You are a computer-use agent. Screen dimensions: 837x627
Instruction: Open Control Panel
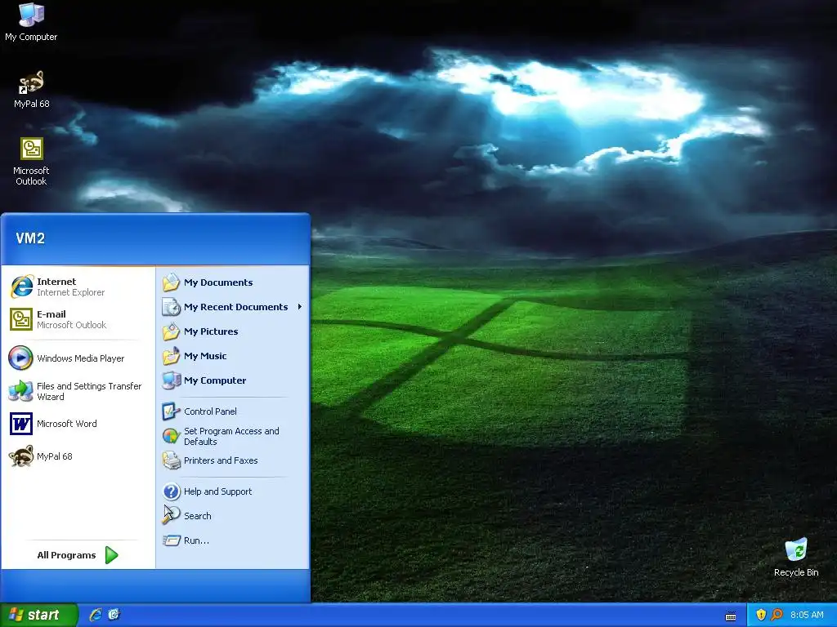(x=233, y=411)
